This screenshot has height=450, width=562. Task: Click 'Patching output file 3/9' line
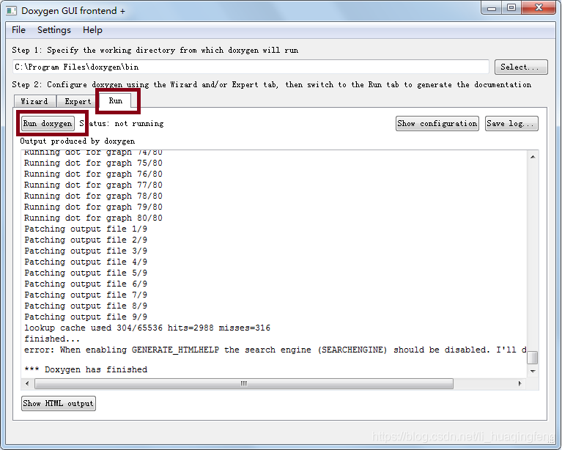click(86, 251)
